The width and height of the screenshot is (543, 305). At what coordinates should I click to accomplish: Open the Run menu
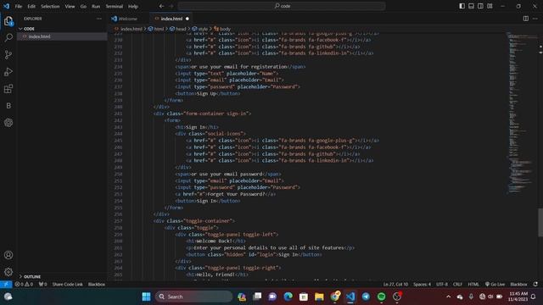coord(96,6)
